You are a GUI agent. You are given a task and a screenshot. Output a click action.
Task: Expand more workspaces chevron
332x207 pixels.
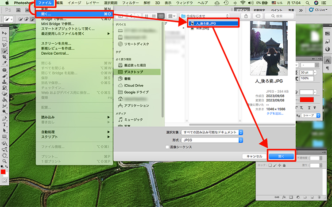301,10
